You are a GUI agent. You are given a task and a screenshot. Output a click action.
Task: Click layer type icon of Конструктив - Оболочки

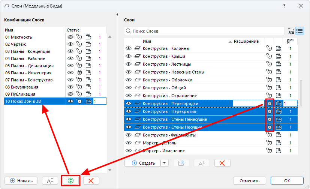click(138, 80)
